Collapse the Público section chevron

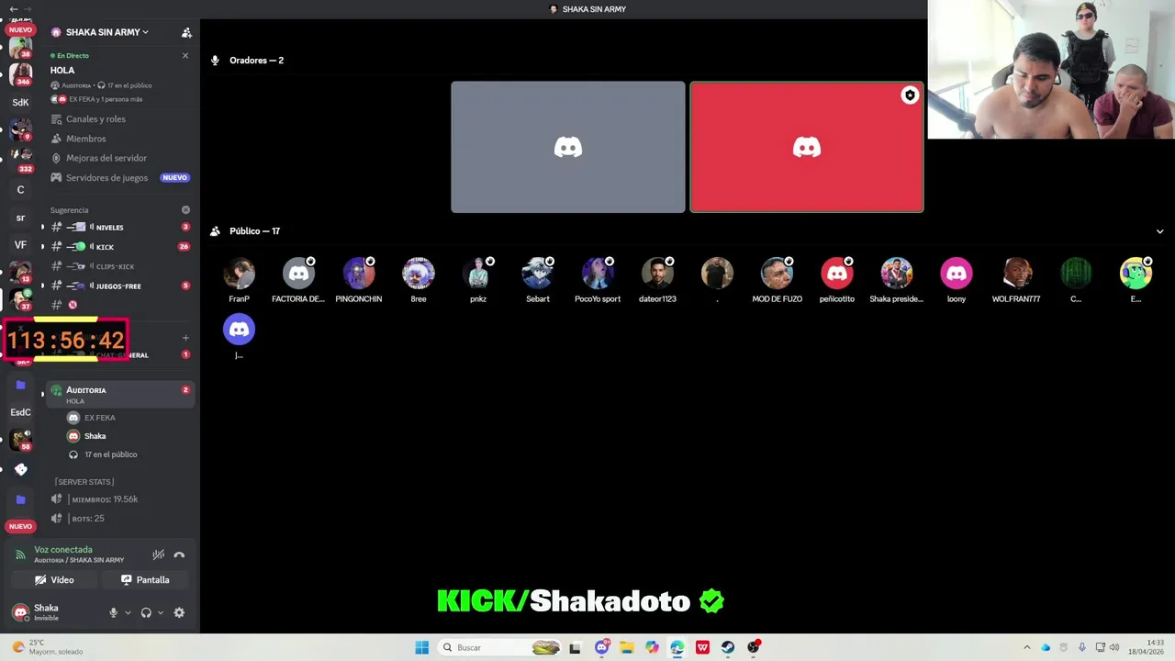1159,231
